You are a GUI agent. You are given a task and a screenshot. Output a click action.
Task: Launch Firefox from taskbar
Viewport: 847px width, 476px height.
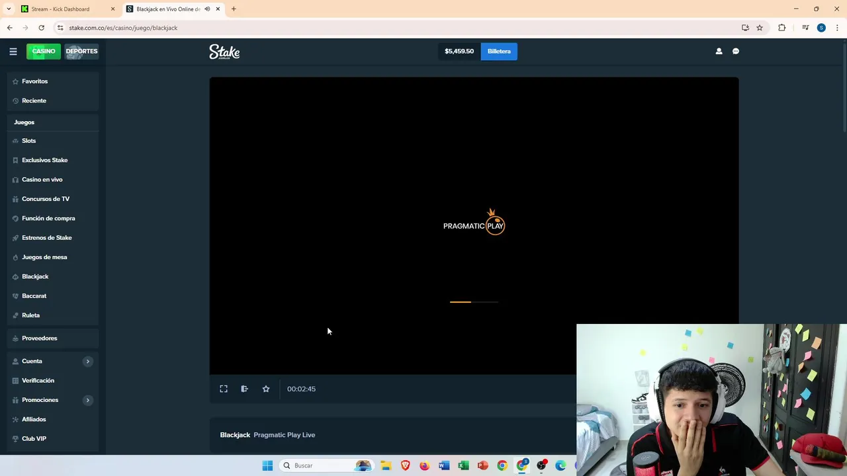pyautogui.click(x=425, y=465)
